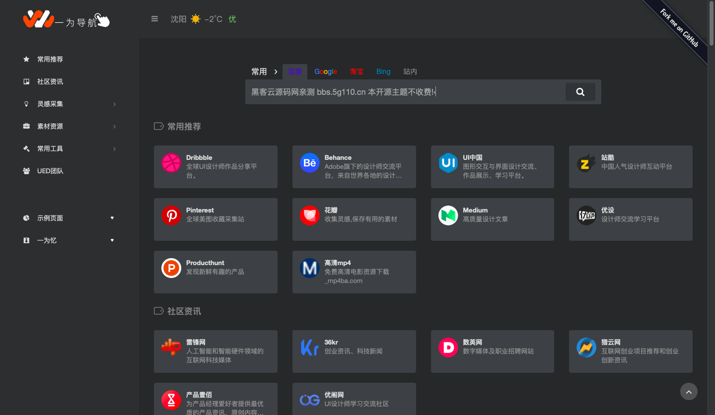Viewport: 715px width, 415px height.
Task: Click the Producthunt orange P icon
Action: [x=171, y=268]
